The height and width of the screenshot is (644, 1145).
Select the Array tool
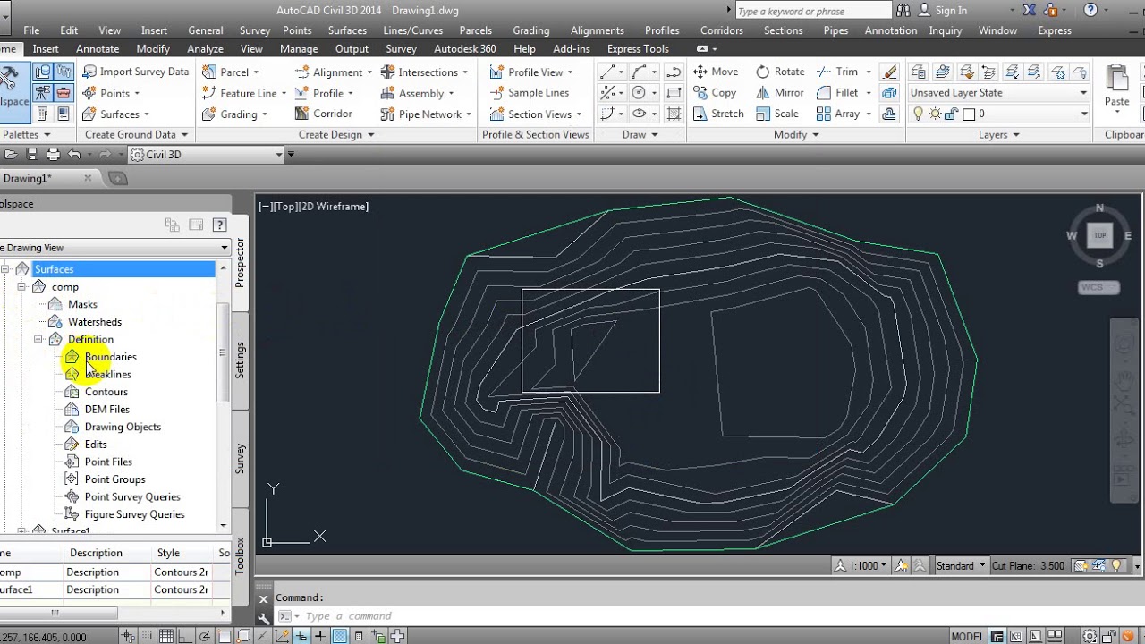pyautogui.click(x=838, y=114)
